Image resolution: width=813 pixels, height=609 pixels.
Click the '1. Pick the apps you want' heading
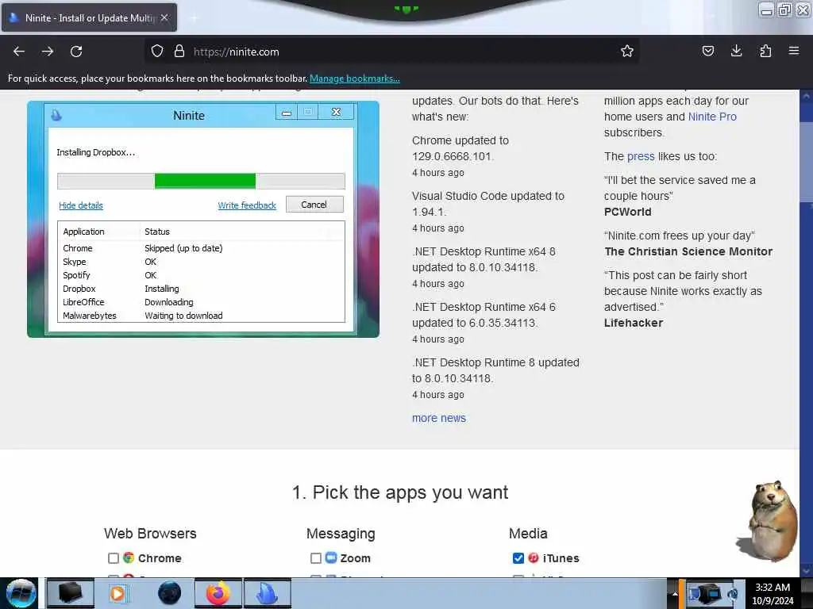pos(400,492)
